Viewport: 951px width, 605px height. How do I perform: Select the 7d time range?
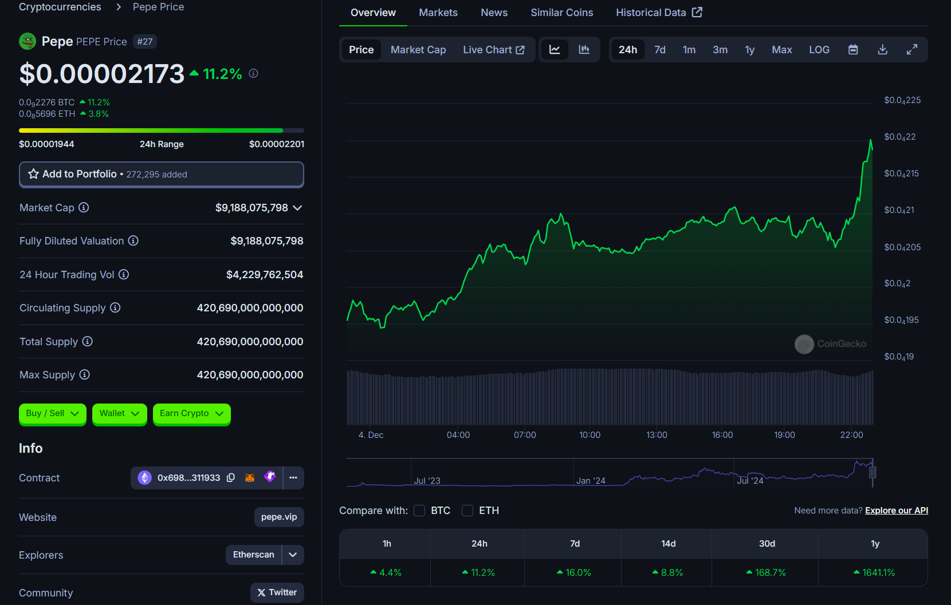tap(659, 50)
